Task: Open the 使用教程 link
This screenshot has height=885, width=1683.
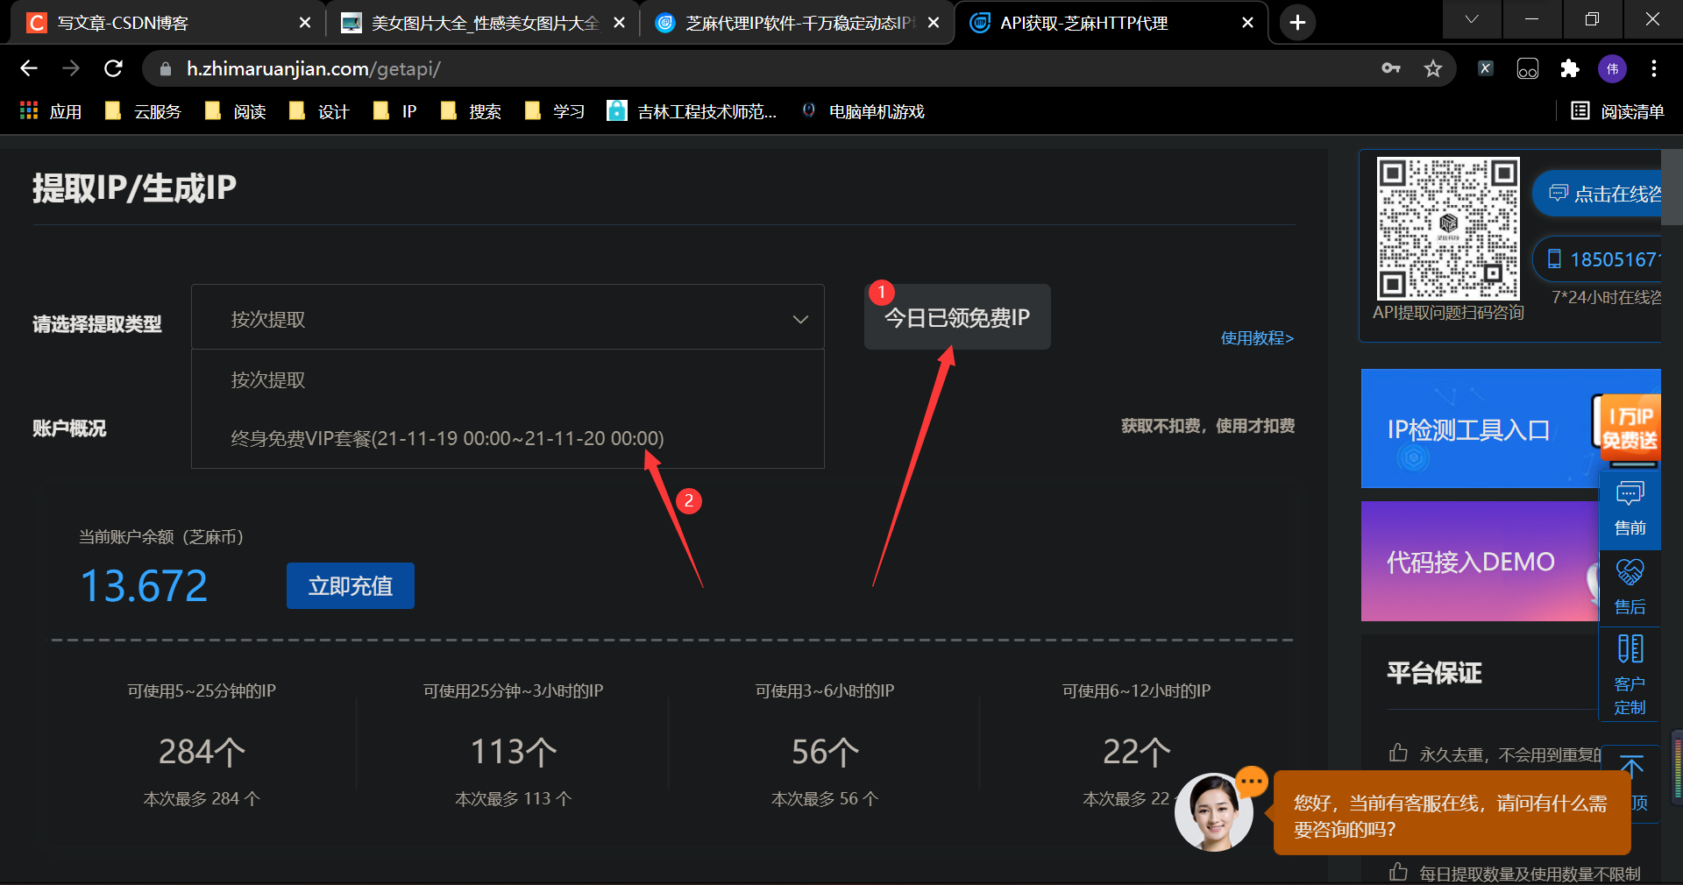Action: click(1257, 338)
